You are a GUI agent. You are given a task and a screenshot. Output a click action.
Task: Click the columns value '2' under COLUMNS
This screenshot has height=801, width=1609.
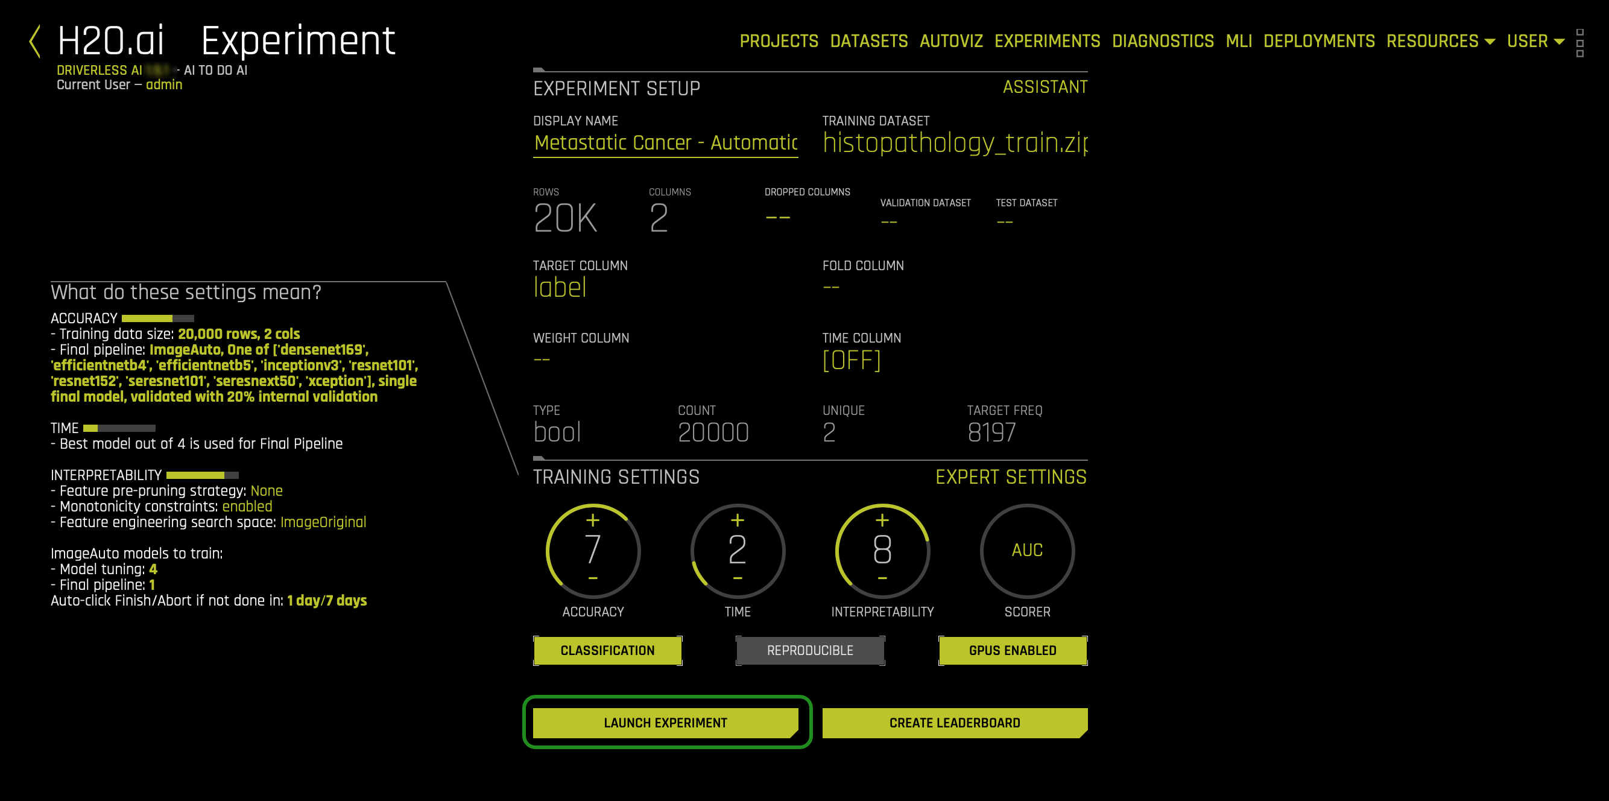[x=659, y=218]
